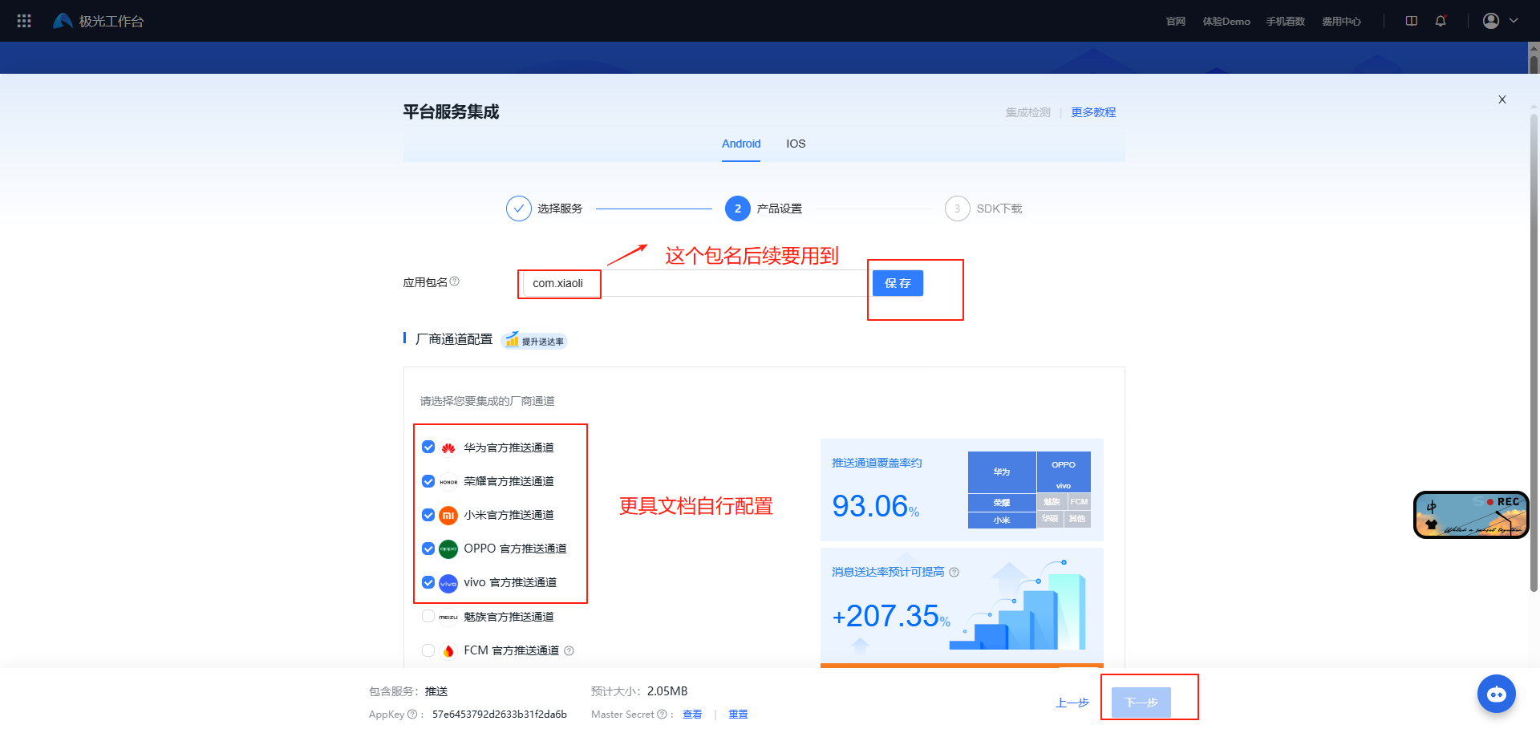Screen dimensions: 1540x737
Task: Click the AppKey value 57e6453792d2633b31f2da6b
Action: click(x=500, y=714)
